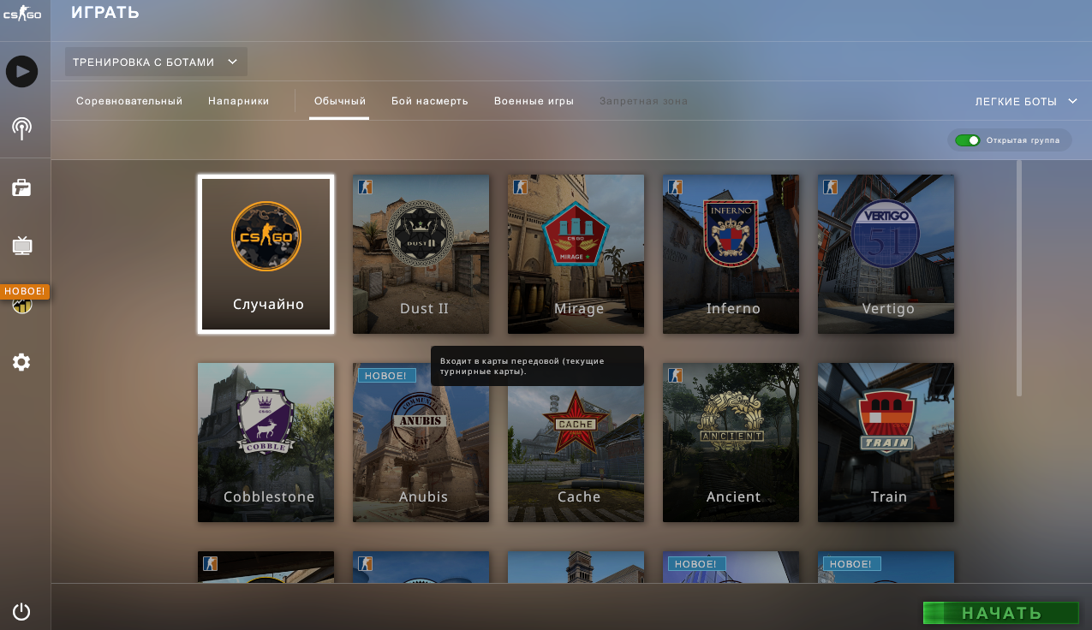
Task: Click the Anubis community emblem
Action: 421,423
